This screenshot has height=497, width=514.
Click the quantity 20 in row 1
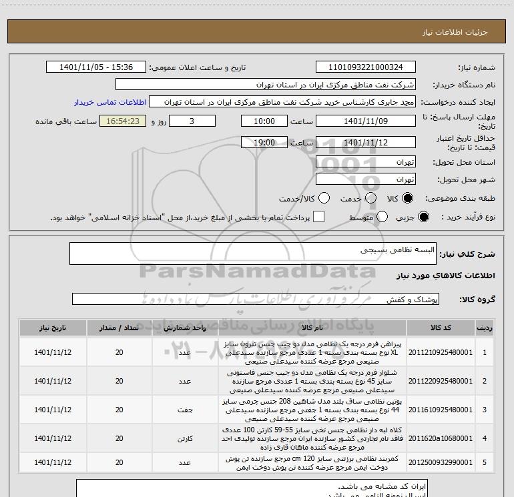pos(119,352)
